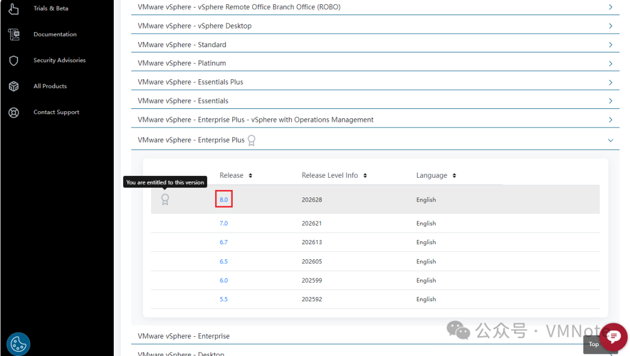Click the Security Advisories shield icon

click(x=13, y=61)
